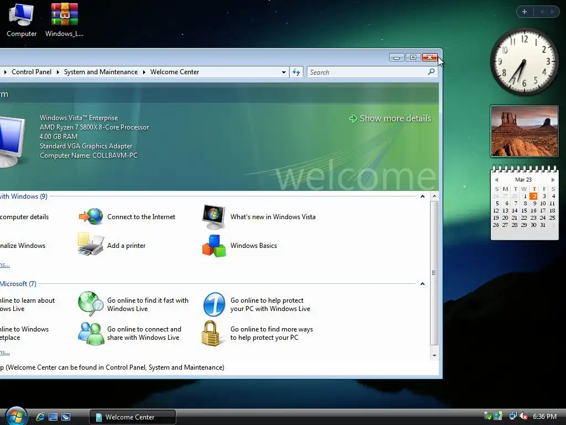Open the Computer desktop icon
The image size is (566, 425).
point(22,20)
